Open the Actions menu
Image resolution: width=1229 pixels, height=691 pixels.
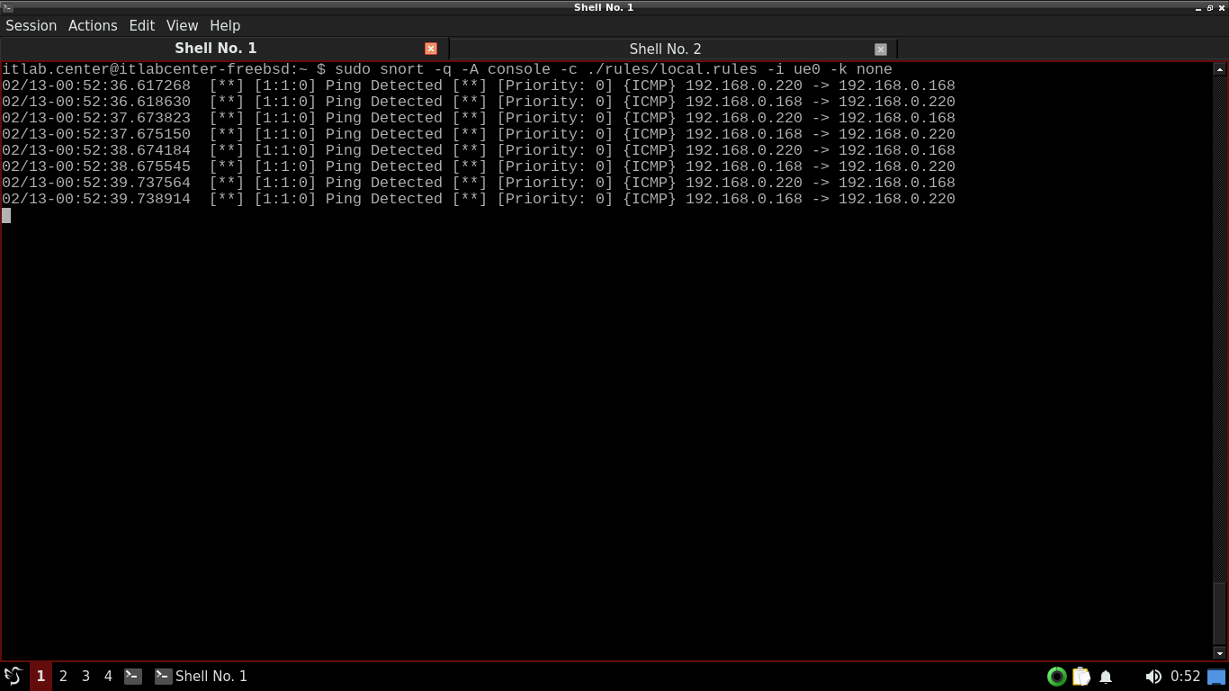point(93,25)
